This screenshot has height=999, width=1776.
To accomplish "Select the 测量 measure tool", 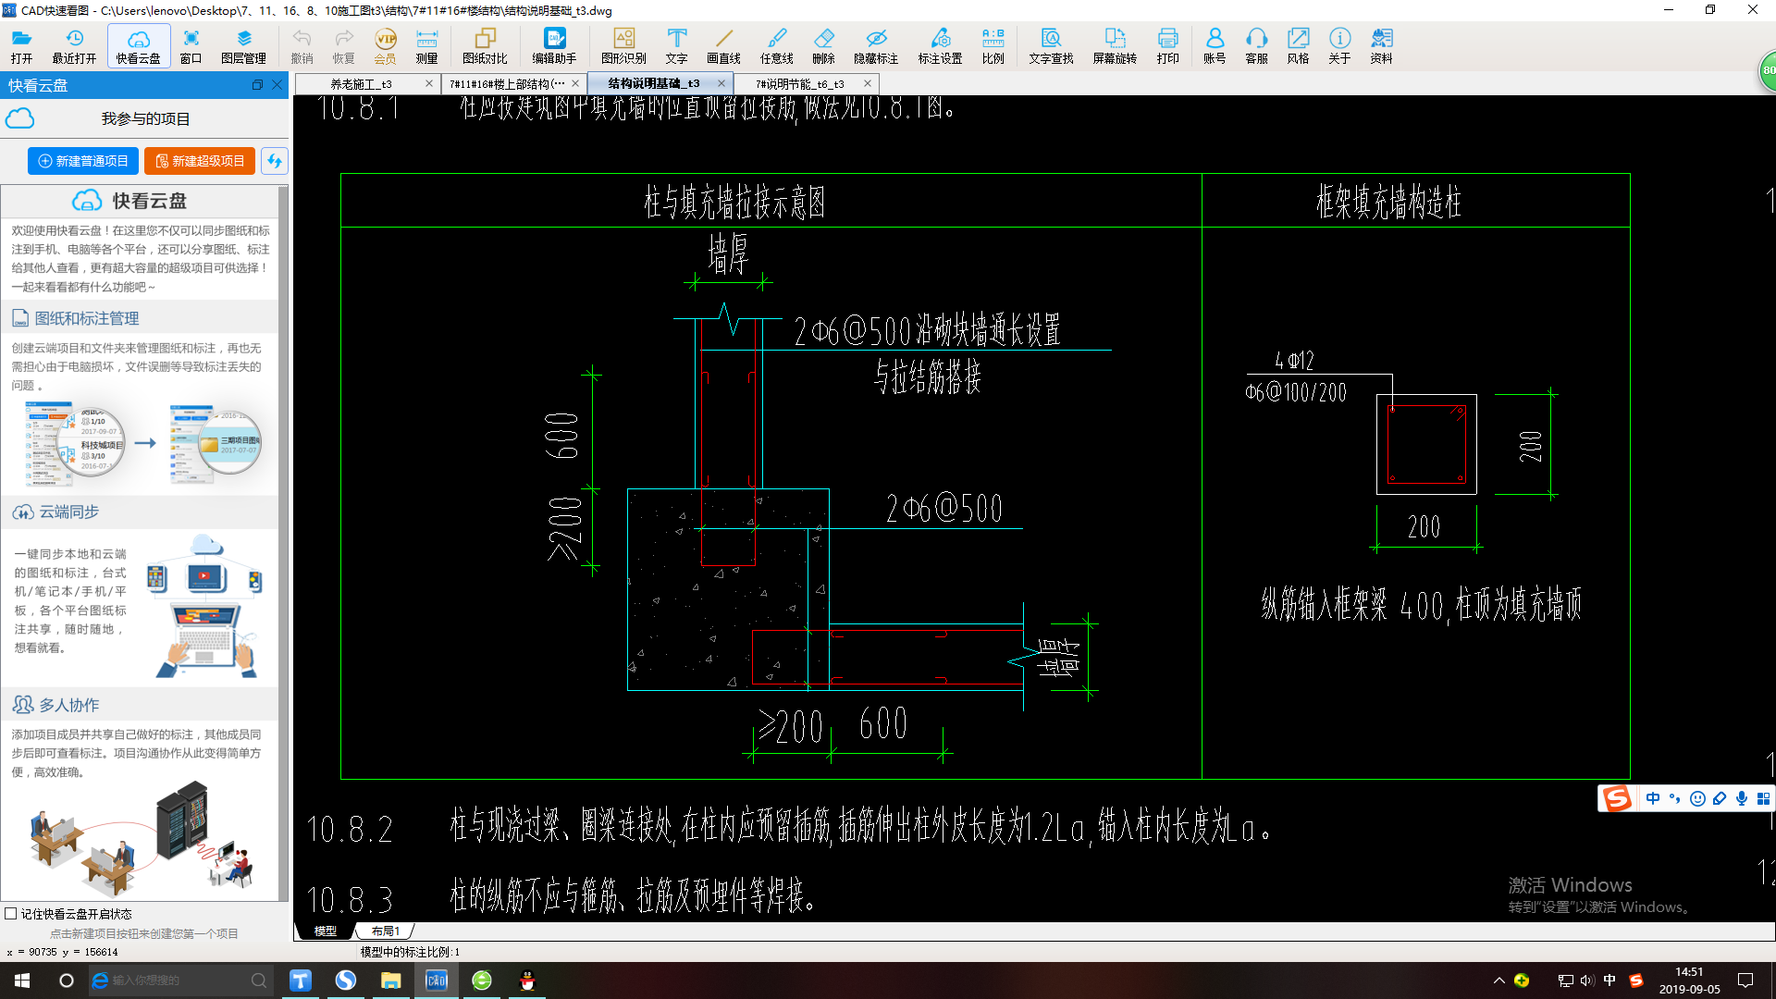I will tap(426, 45).
